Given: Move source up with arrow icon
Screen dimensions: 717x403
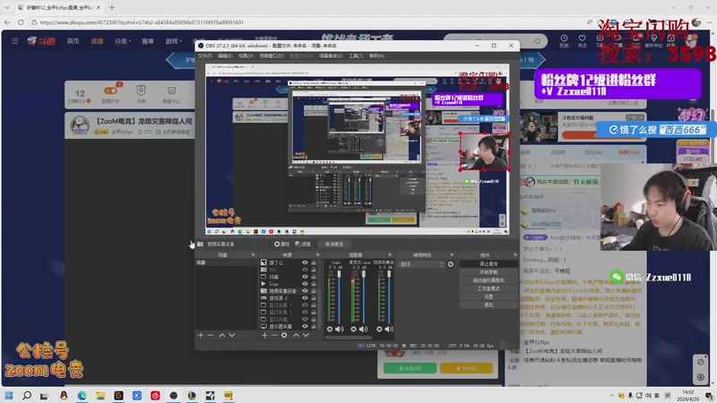Looking at the screenshot, I should (296, 335).
